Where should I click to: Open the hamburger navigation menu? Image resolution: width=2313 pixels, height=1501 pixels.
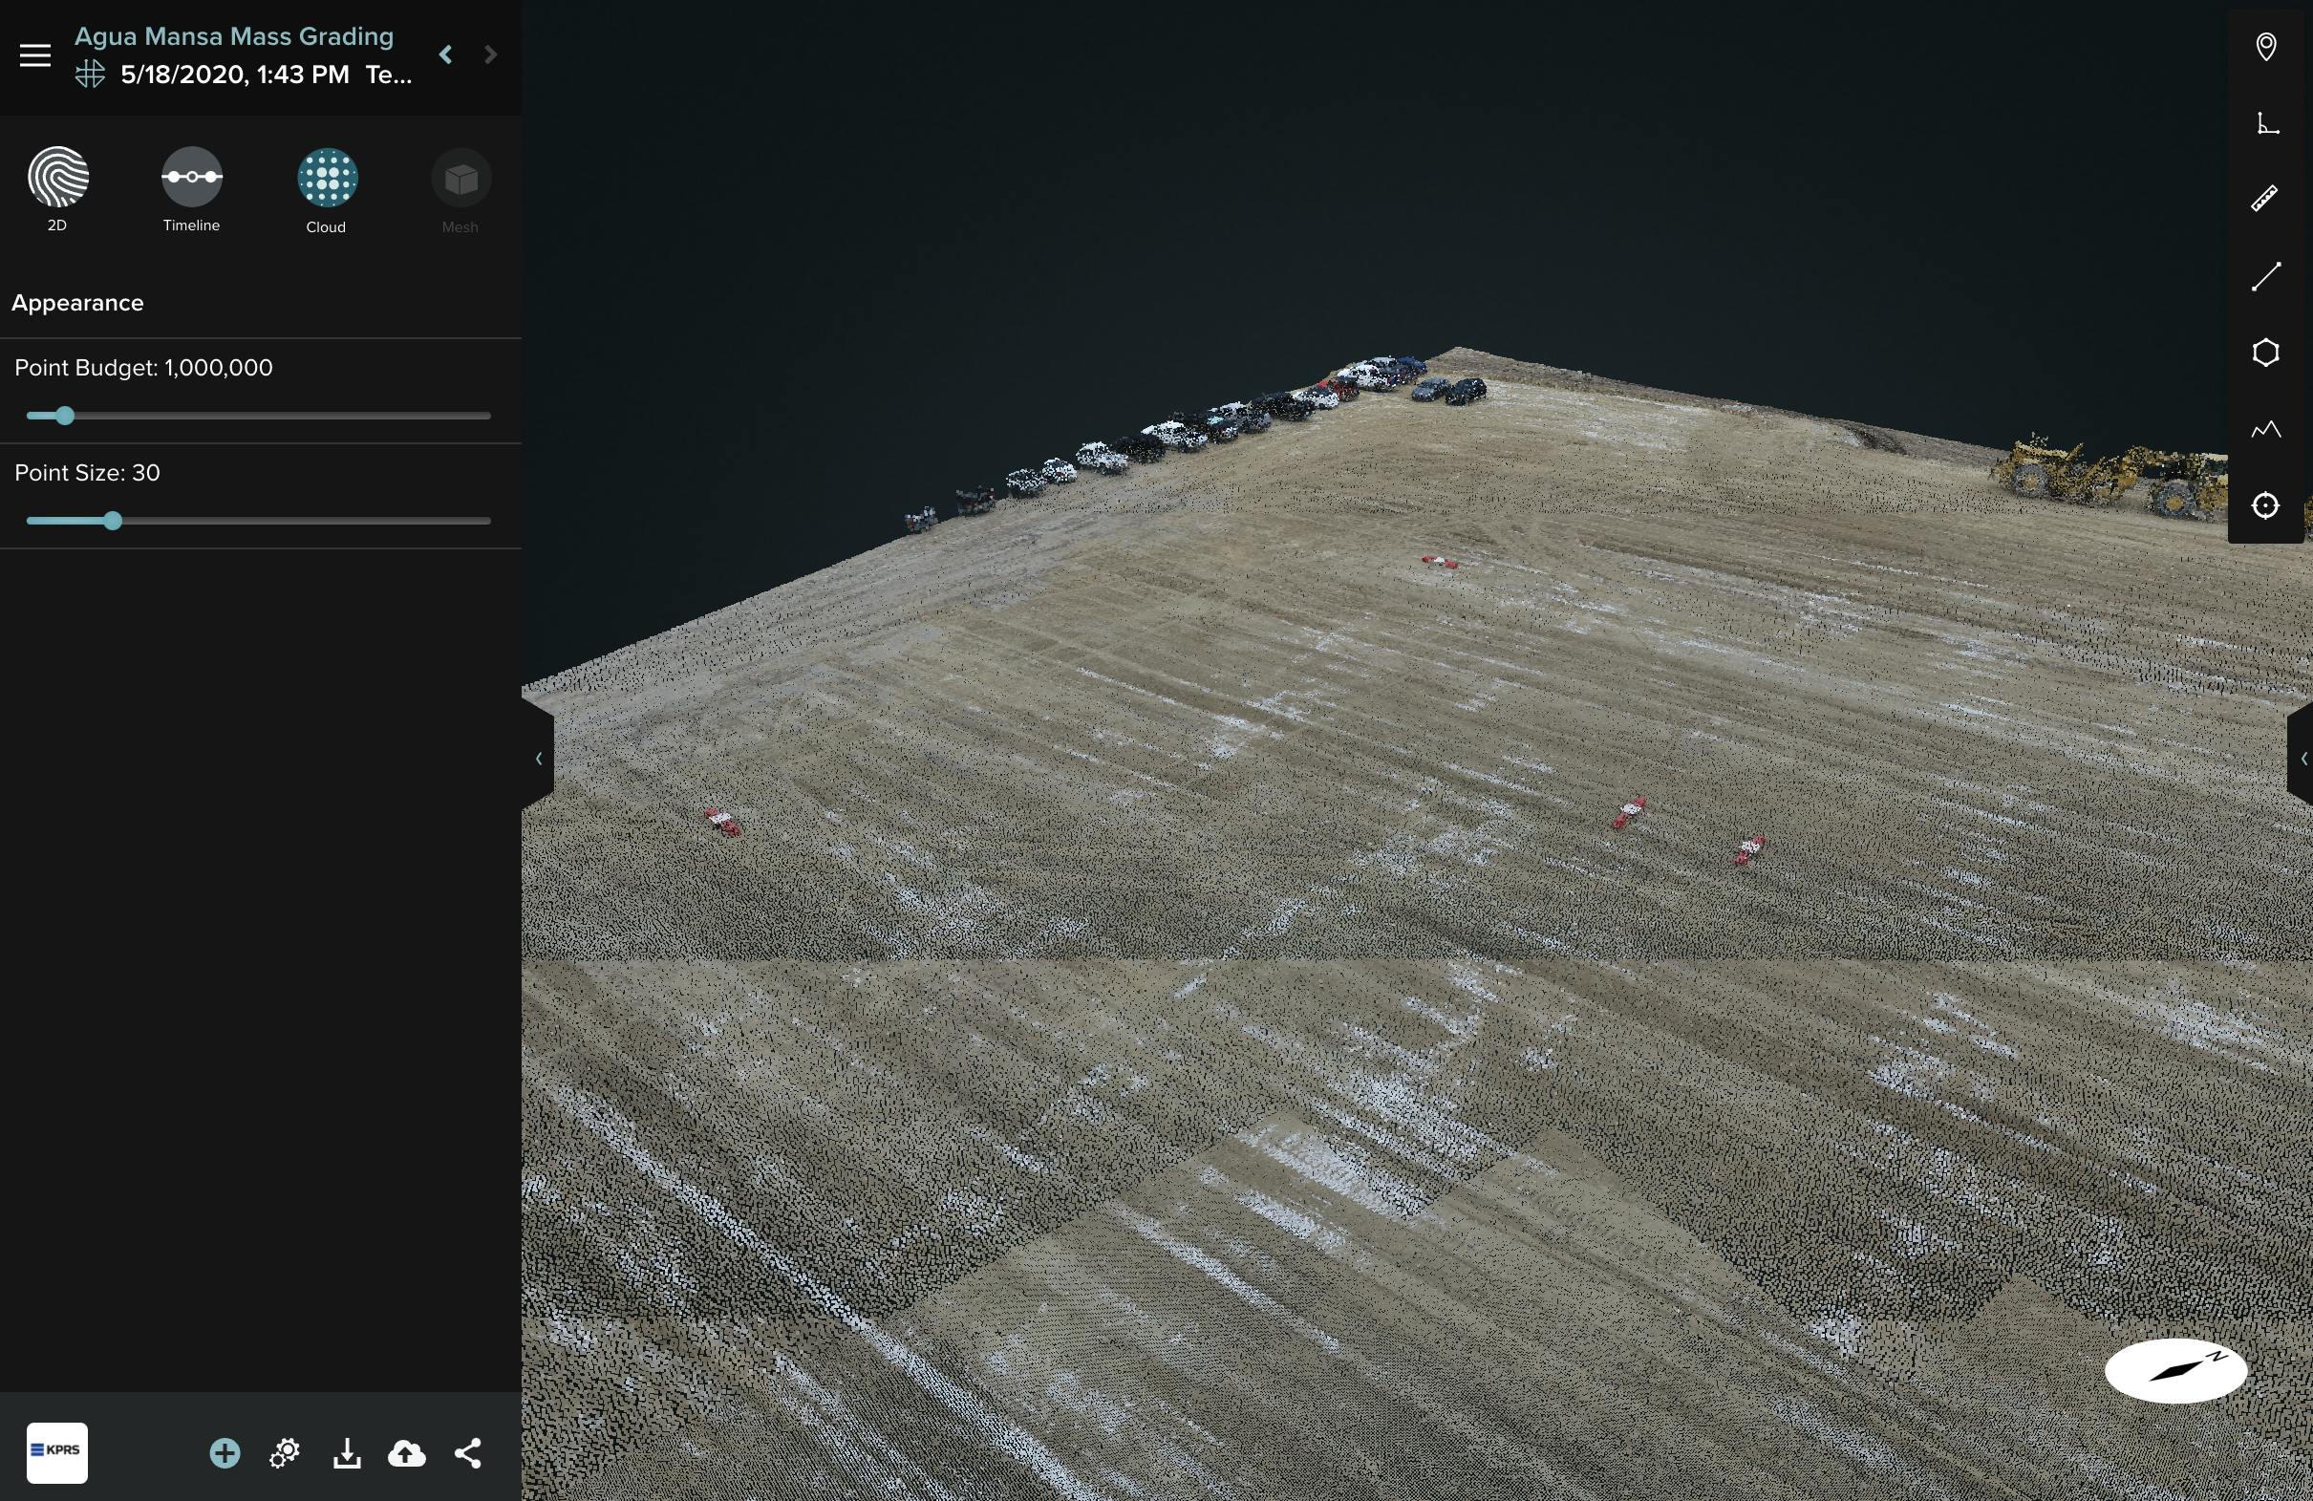click(35, 55)
